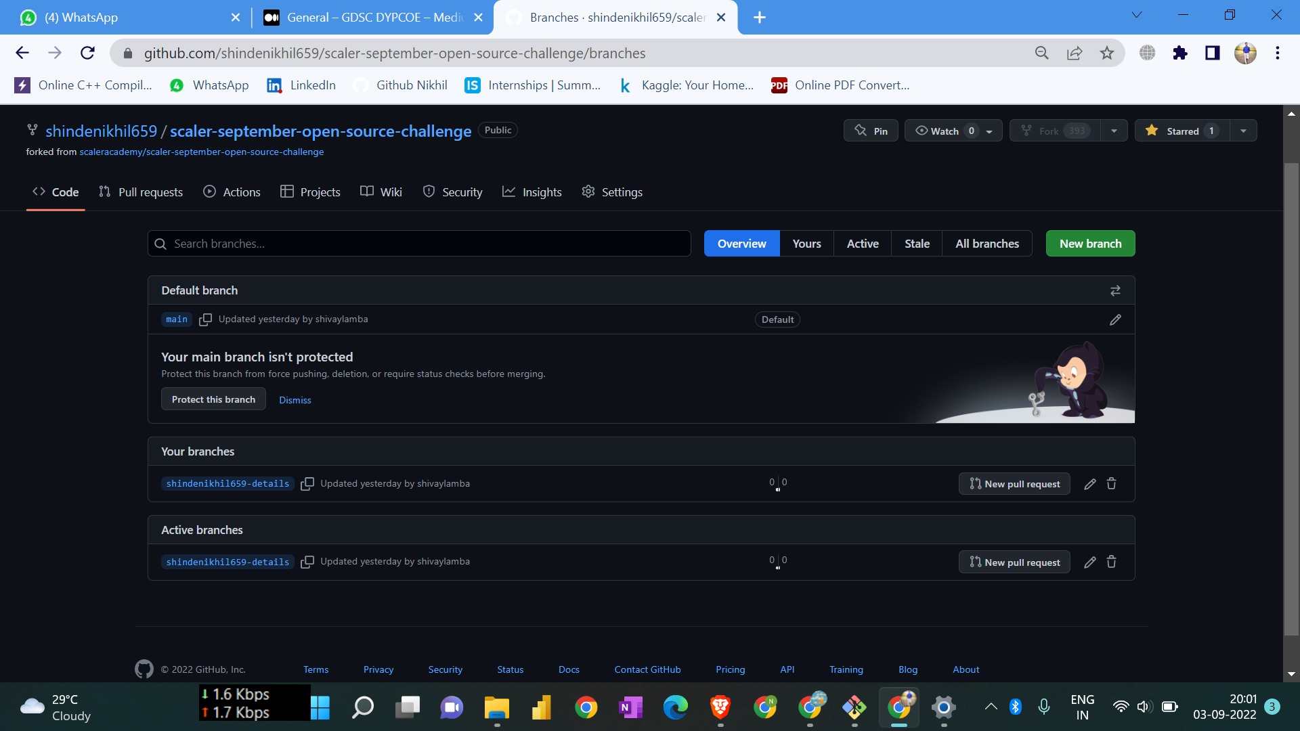Edit the default branch with the pencil icon

coord(1115,319)
